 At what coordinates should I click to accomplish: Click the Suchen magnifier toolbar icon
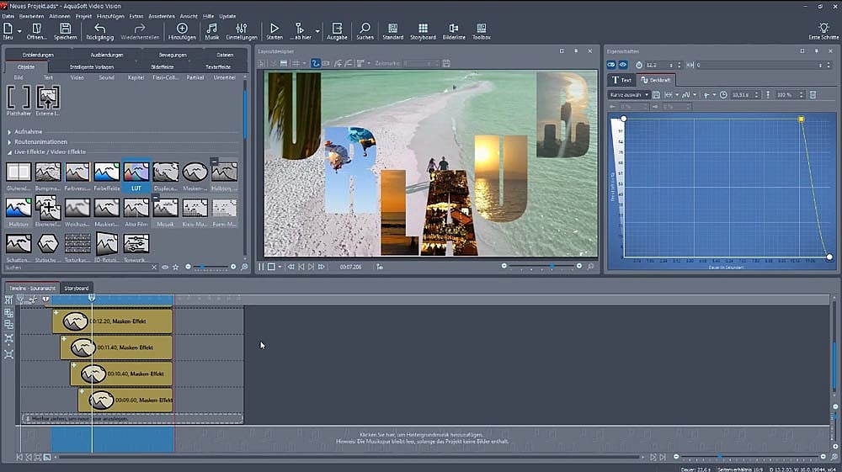point(365,30)
